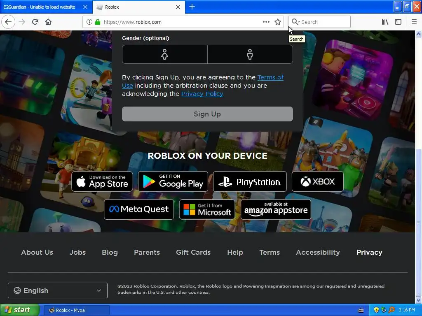Open the Privacy Policy link
This screenshot has height=316, width=422.
click(x=202, y=94)
